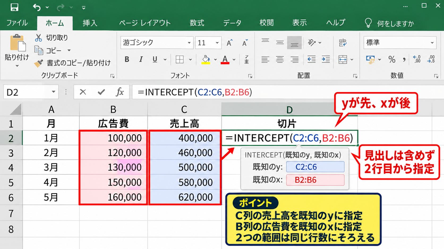The width and height of the screenshot is (444, 249).
Task: Click the Comma Style icon
Action: click(x=404, y=60)
